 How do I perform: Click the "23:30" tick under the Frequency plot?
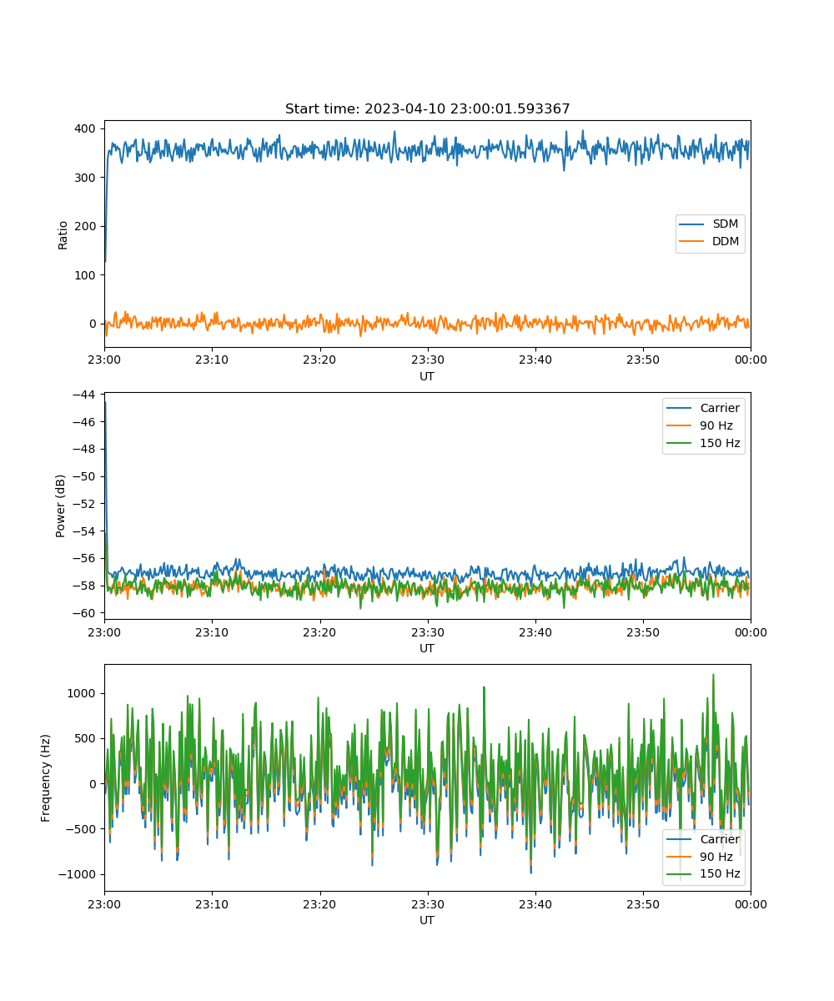(x=427, y=904)
